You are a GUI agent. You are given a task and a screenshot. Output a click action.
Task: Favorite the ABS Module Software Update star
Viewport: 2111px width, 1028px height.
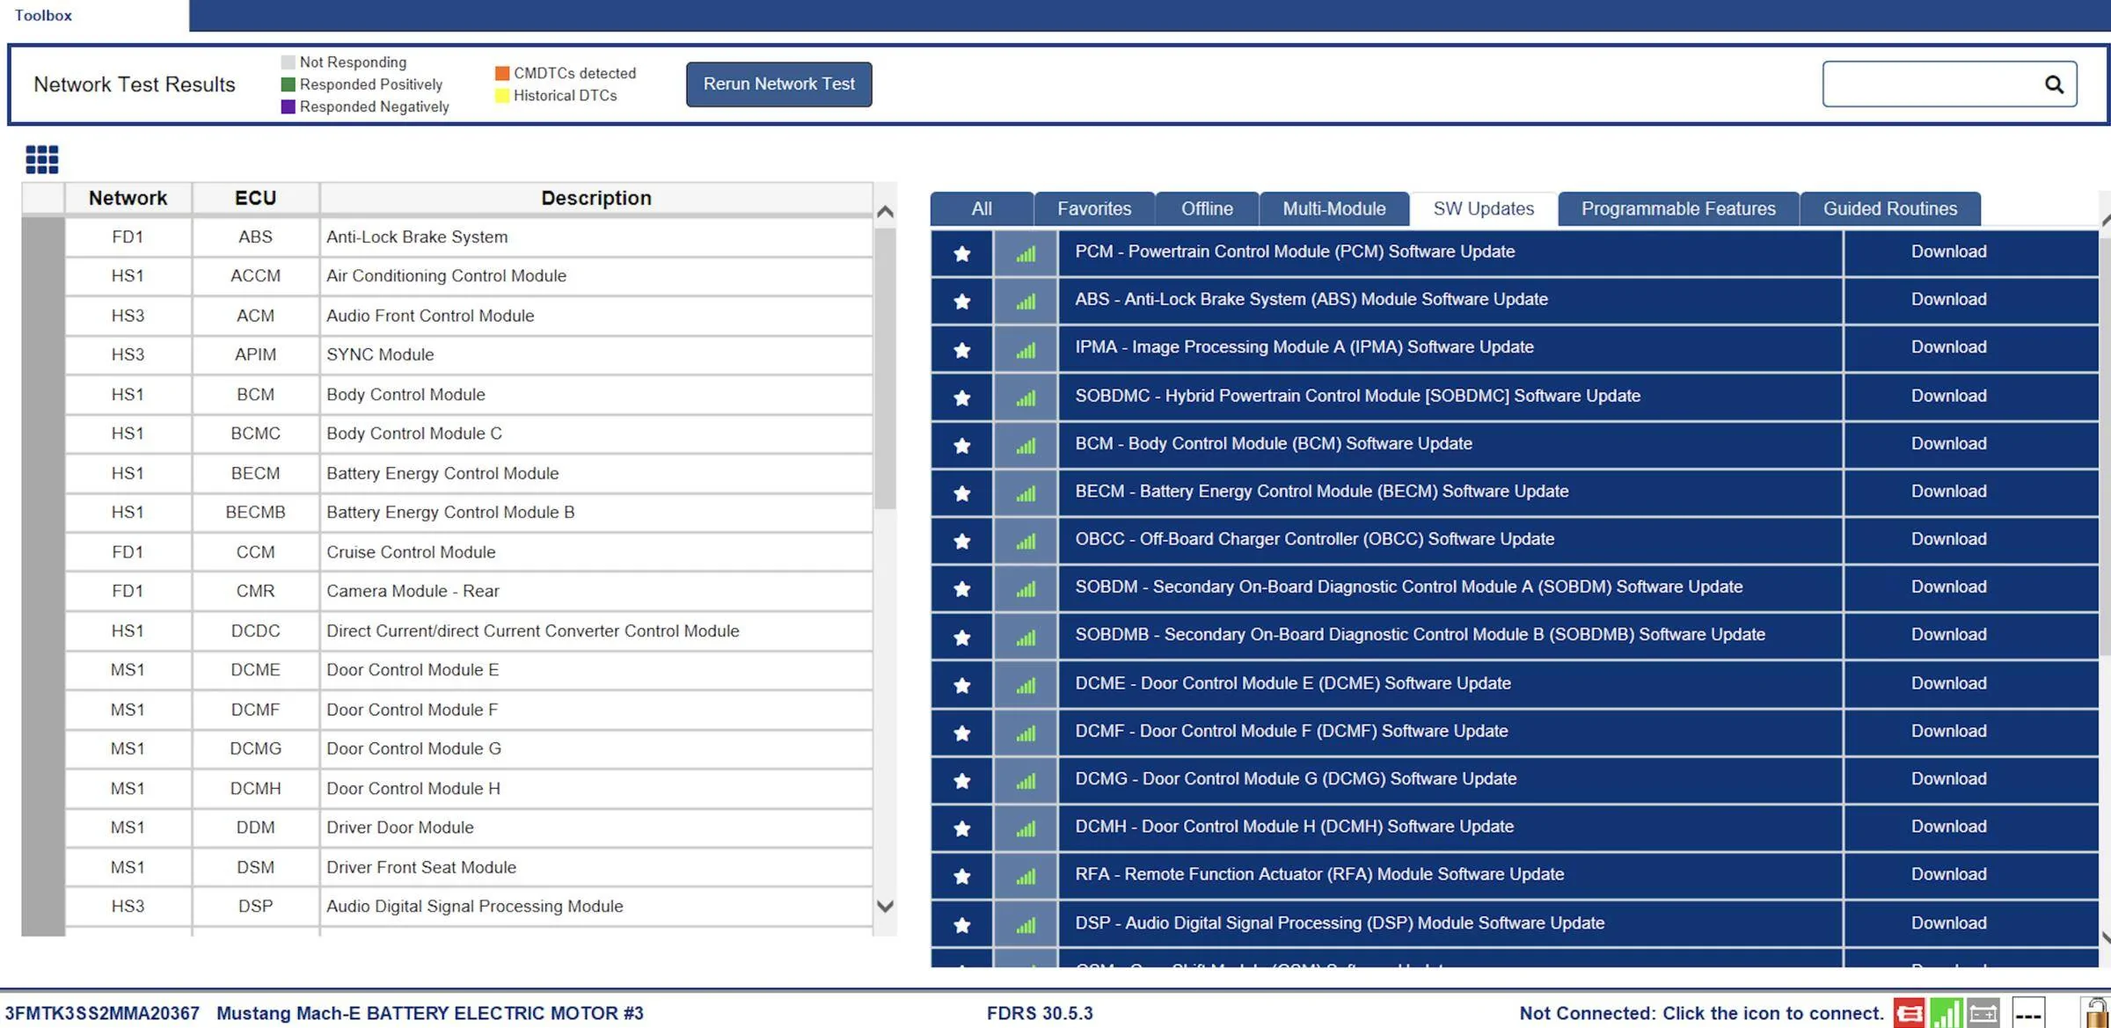962,302
